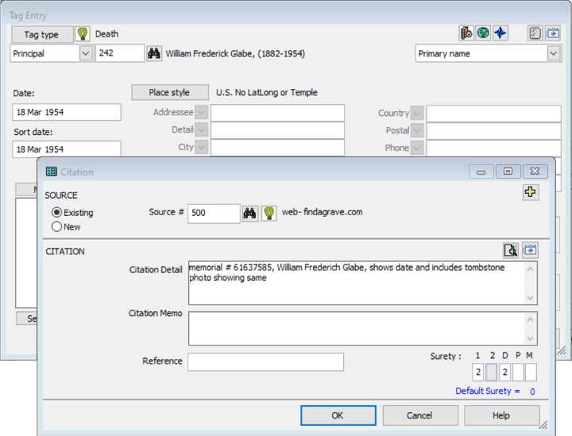Click the lightbulb icon next to Tag type
This screenshot has height=436, width=572.
tap(83, 34)
